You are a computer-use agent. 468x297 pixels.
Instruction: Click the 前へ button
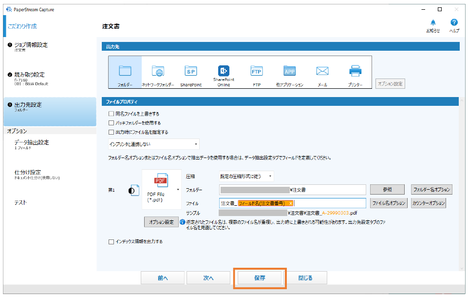[163, 278]
